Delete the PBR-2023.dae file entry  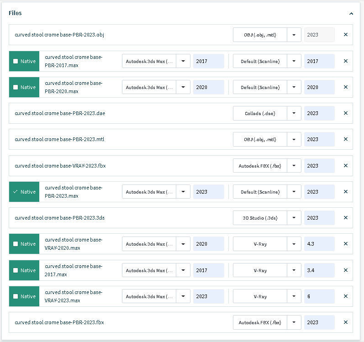click(x=345, y=113)
